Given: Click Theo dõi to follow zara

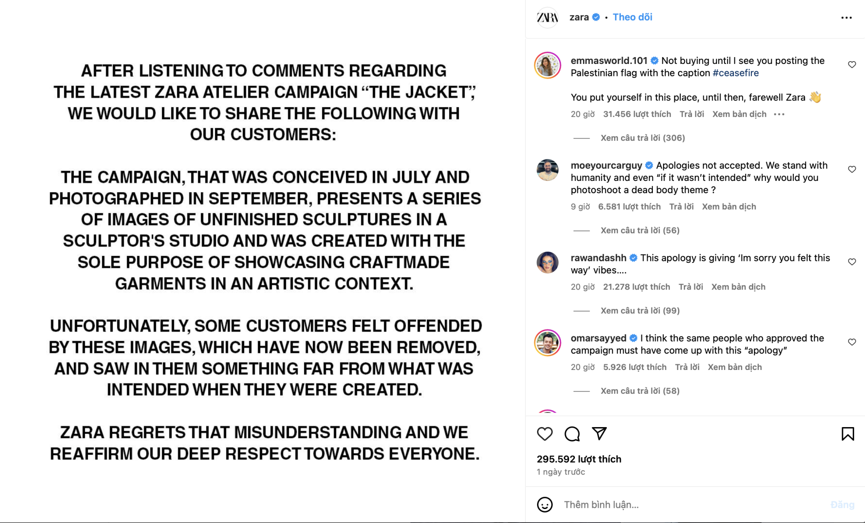Looking at the screenshot, I should [x=632, y=17].
